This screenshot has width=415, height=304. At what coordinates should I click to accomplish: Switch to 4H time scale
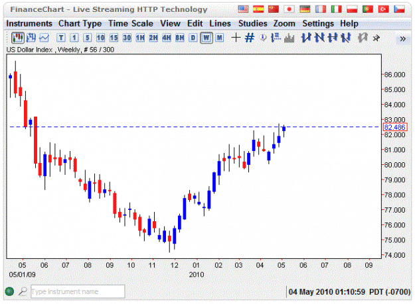[x=167, y=38]
